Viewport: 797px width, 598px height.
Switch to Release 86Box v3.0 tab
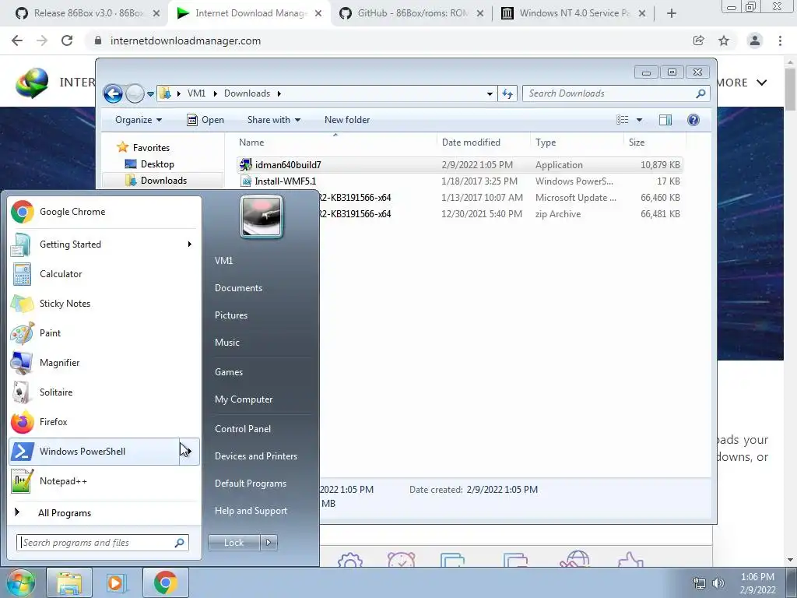pos(86,13)
